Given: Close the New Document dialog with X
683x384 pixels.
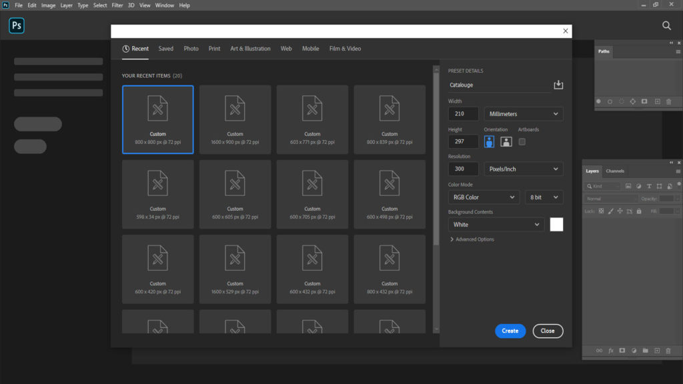Looking at the screenshot, I should point(565,31).
